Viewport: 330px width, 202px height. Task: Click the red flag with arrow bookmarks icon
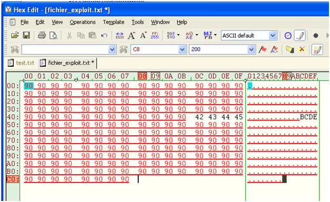pos(274,49)
